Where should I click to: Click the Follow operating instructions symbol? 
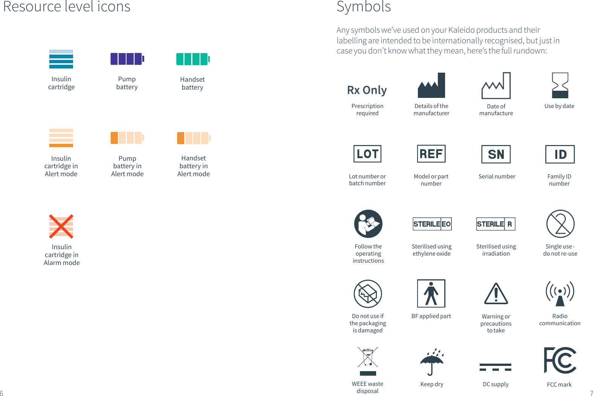(368, 224)
